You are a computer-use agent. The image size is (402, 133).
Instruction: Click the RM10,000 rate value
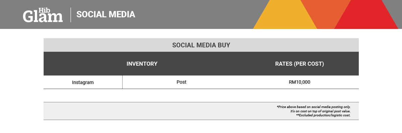pos(299,82)
